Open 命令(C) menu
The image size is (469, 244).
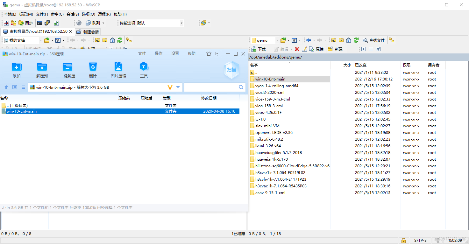coord(57,14)
